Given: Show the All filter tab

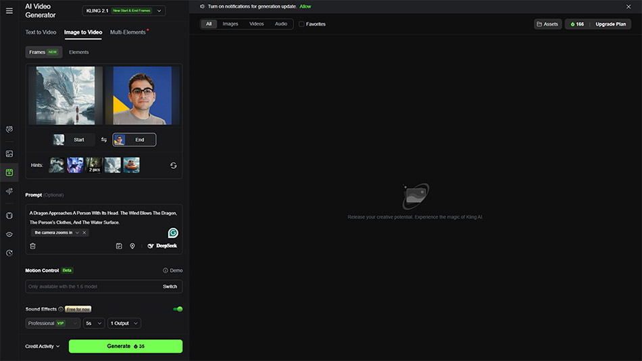Looking at the screenshot, I should coord(209,24).
